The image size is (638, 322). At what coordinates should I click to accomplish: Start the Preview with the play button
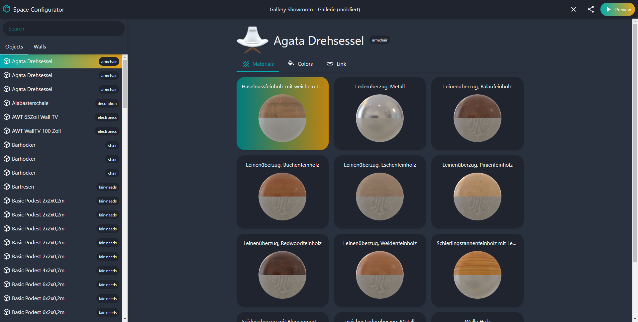click(x=617, y=9)
